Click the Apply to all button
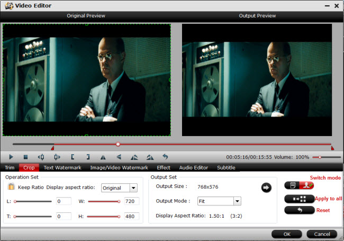The image size is (344, 241). pyautogui.click(x=300, y=199)
